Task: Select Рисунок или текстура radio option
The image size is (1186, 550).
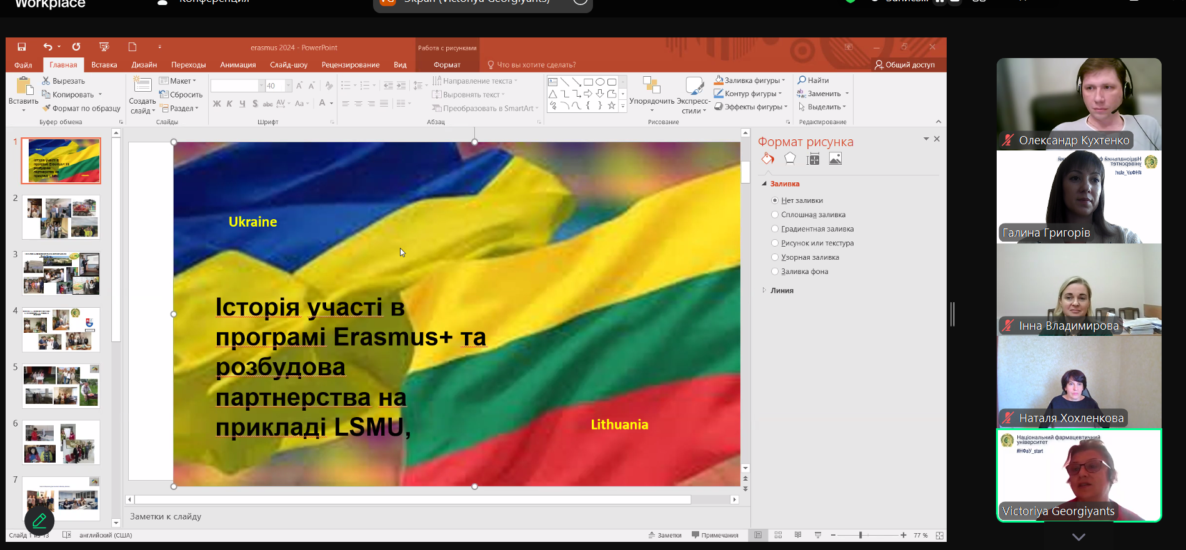Action: coord(775,243)
